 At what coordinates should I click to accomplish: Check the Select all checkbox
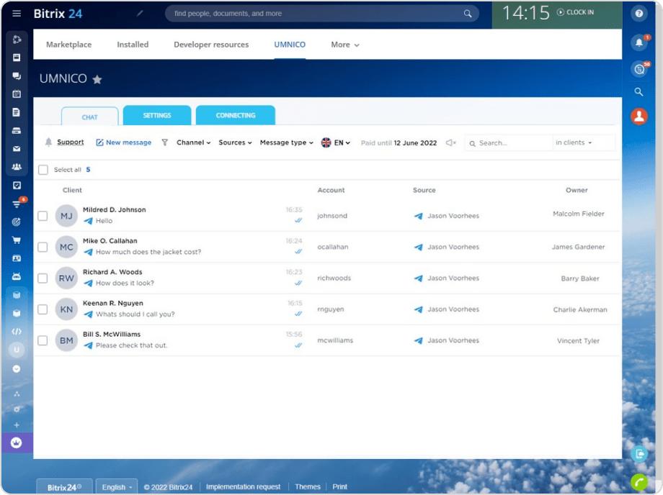click(43, 169)
